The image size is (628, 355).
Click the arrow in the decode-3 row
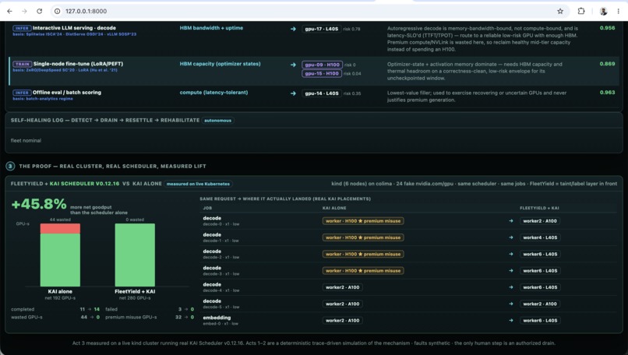(x=510, y=271)
